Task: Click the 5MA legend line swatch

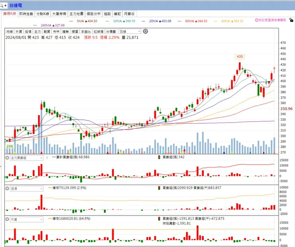Action: (71, 21)
